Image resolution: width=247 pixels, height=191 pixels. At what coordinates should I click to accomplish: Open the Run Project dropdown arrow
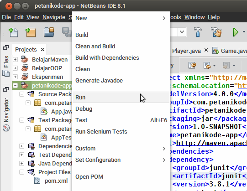[x=244, y=32]
